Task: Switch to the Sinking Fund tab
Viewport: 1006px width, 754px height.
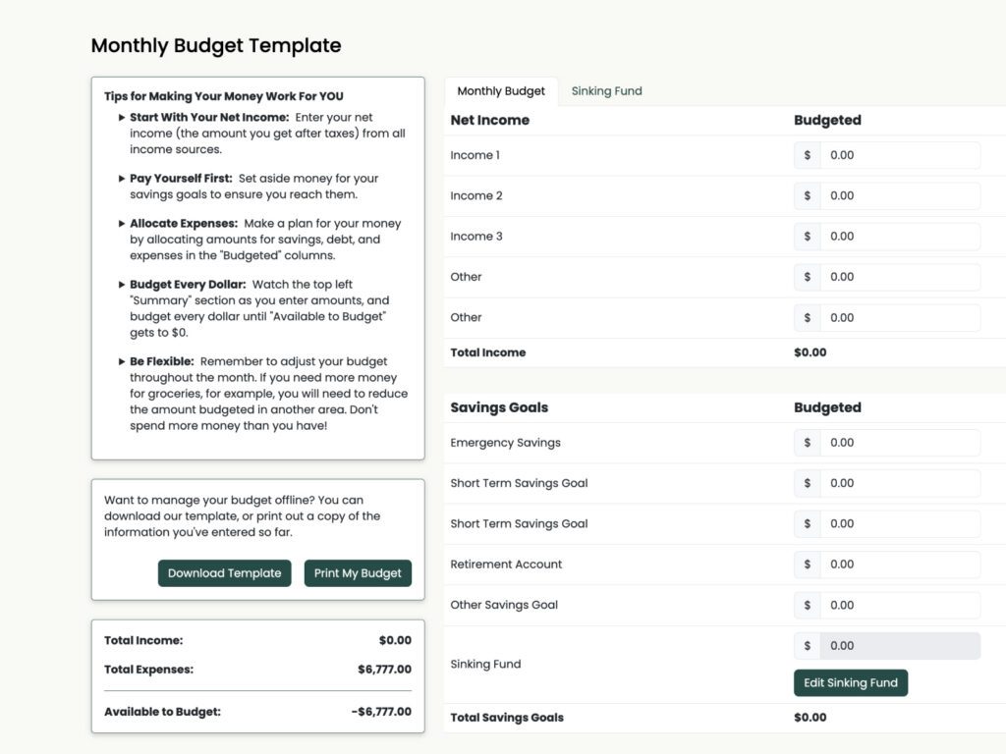Action: [x=606, y=91]
